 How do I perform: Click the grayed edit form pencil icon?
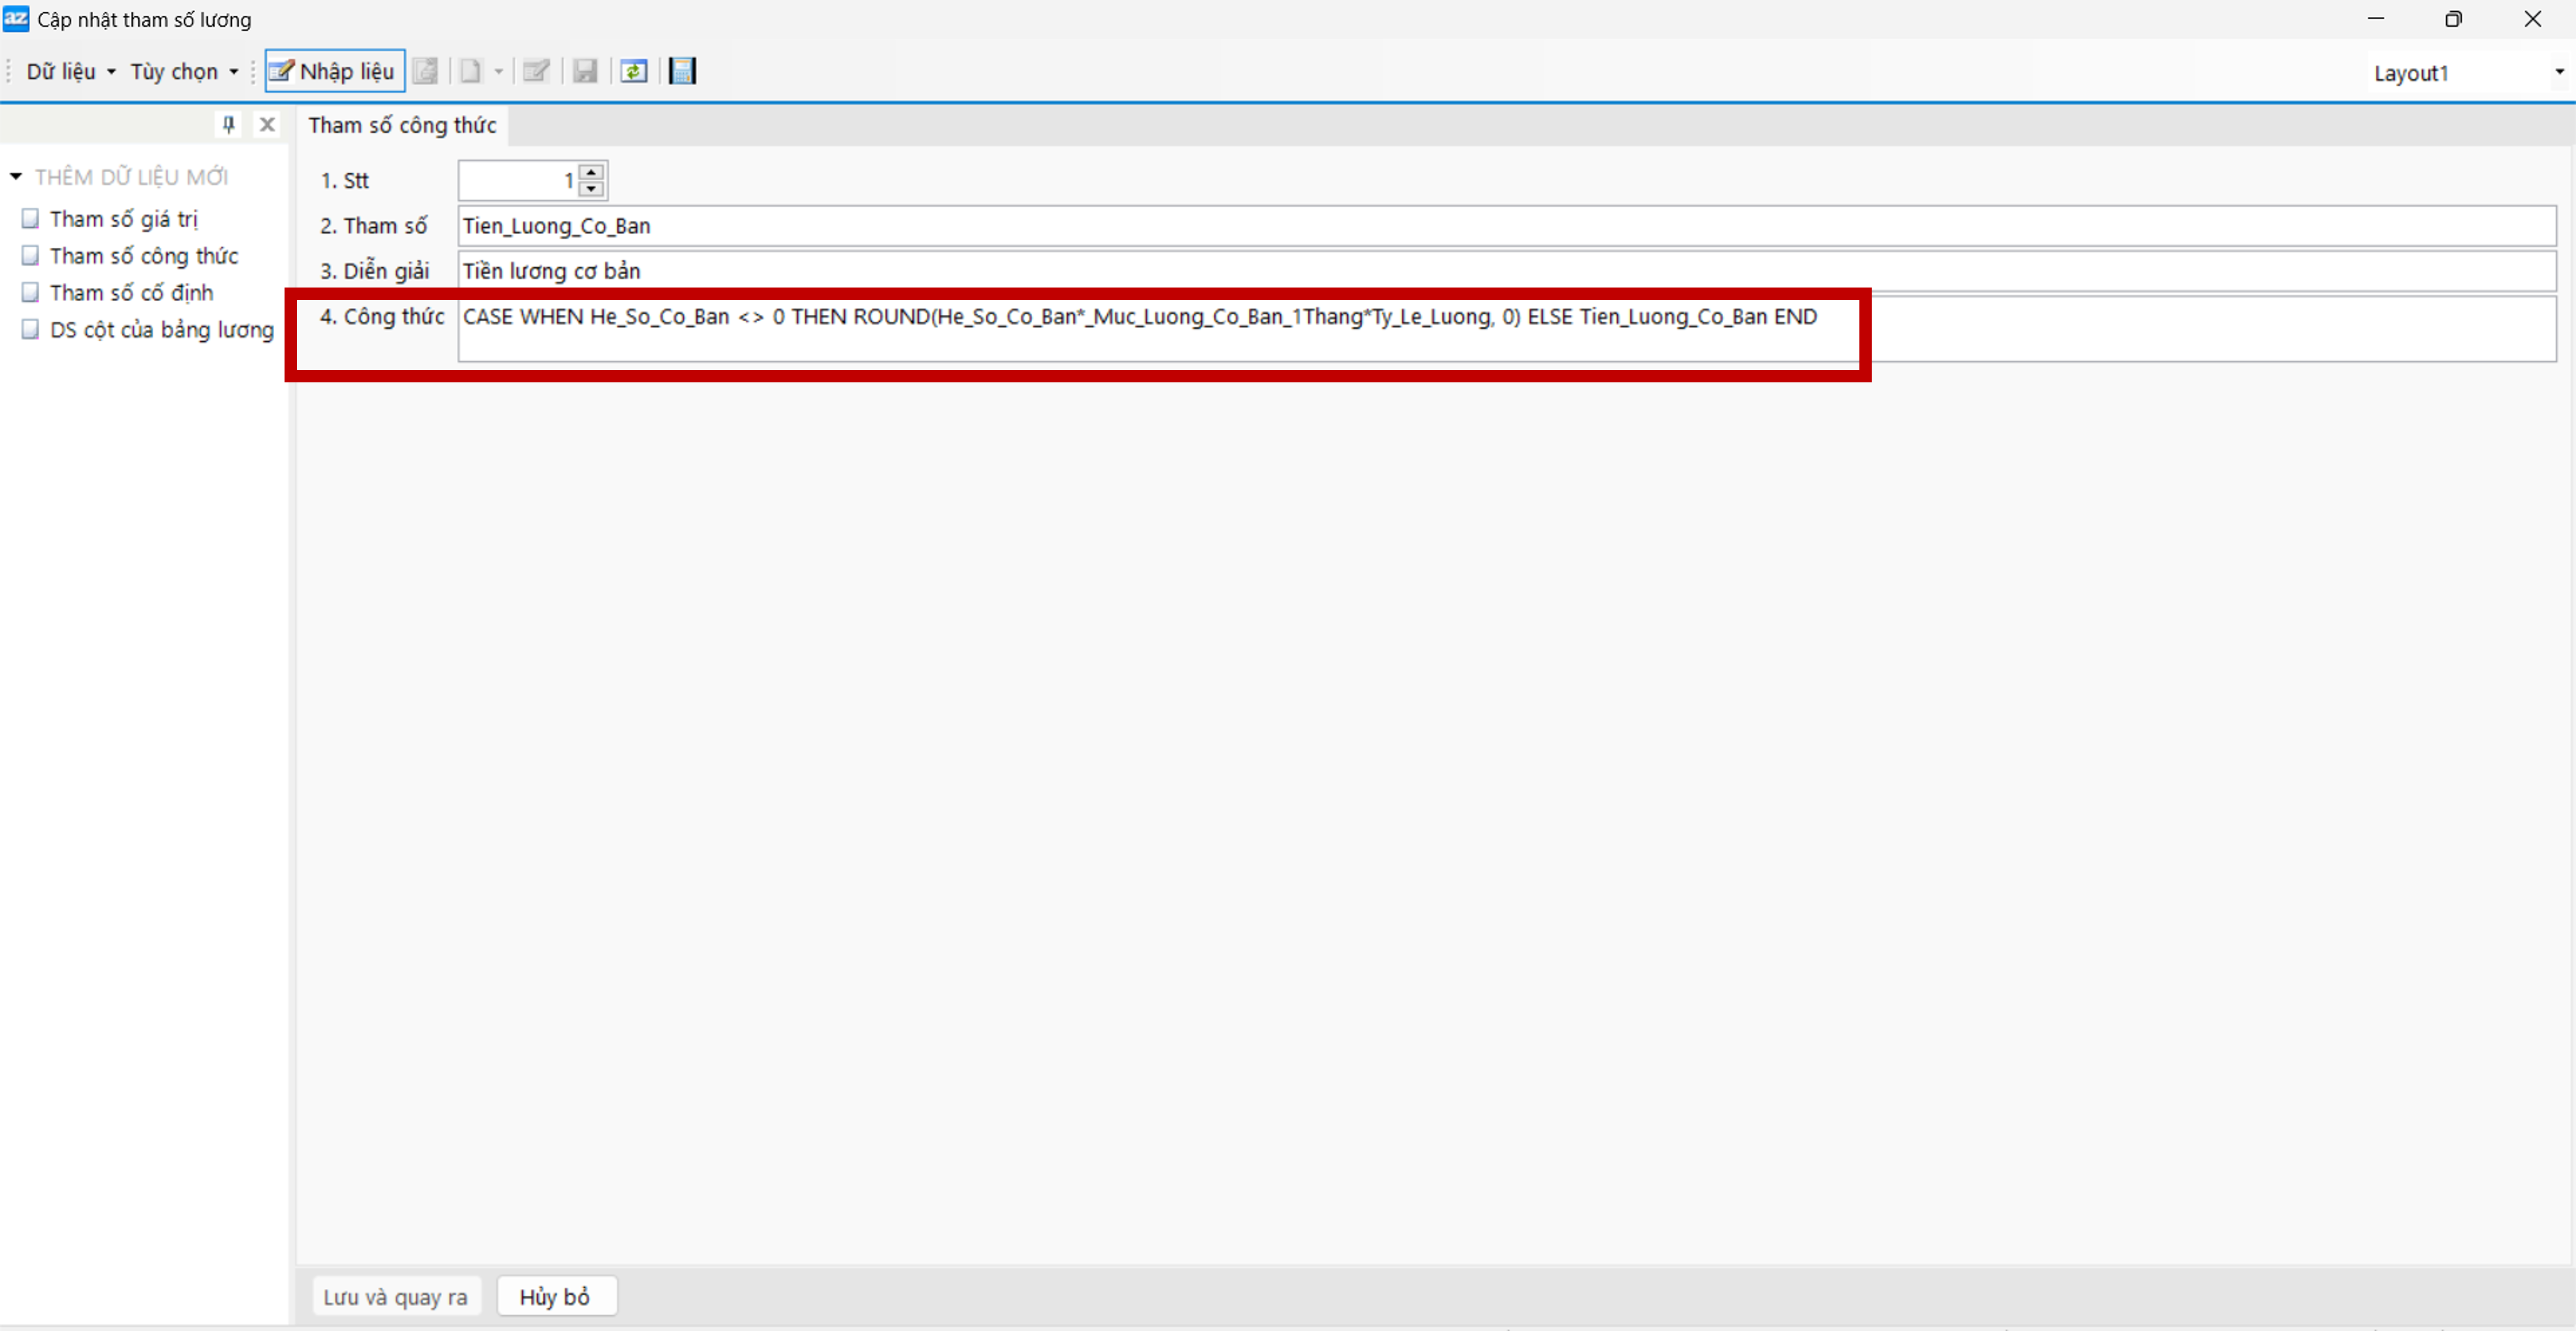[x=536, y=71]
